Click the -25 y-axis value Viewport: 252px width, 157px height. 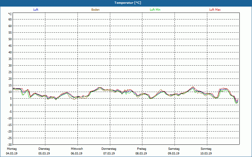point(10,138)
